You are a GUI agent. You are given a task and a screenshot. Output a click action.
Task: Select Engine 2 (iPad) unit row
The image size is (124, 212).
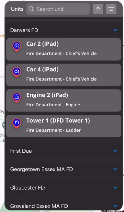64,100
